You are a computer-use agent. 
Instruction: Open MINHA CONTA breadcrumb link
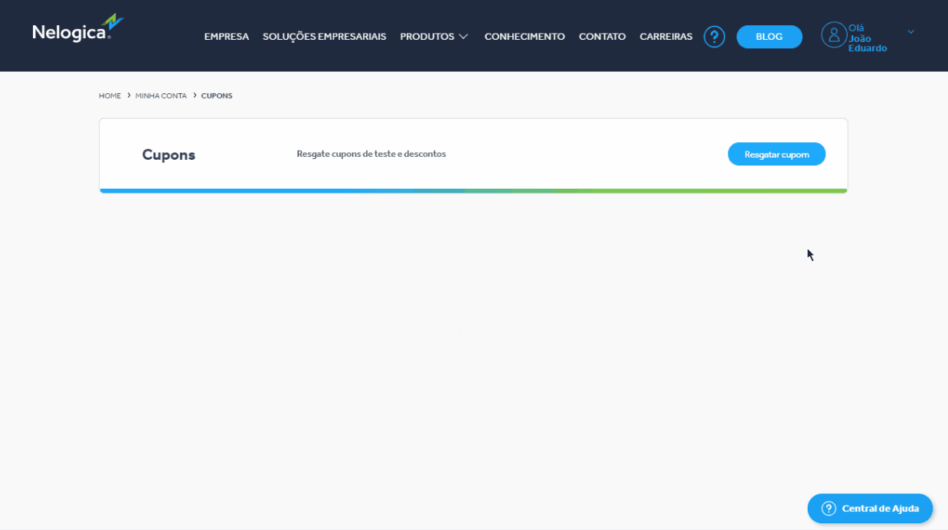pyautogui.click(x=161, y=96)
